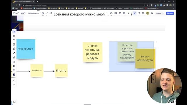This screenshot has height=105, width=187.
Task: Search the board with magnifier icon
Action: tap(51, 13)
